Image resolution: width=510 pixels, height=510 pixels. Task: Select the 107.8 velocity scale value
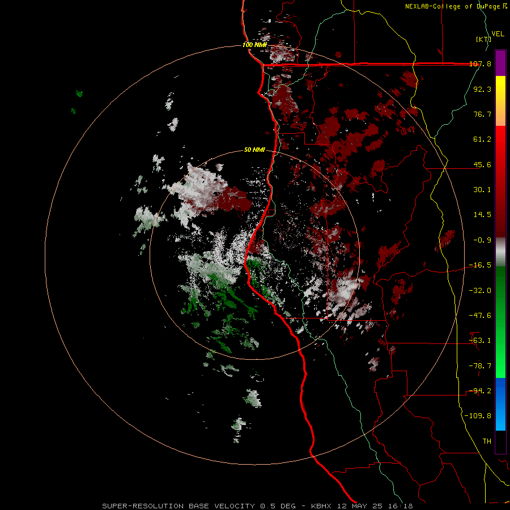point(480,63)
